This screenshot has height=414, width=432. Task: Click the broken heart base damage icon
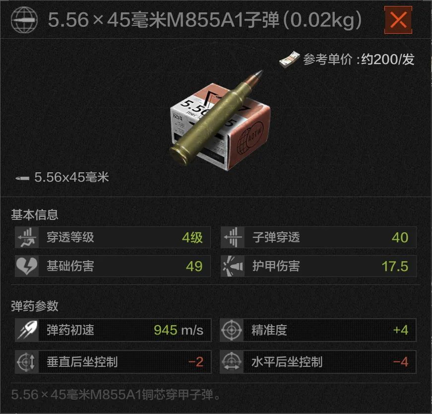pos(27,266)
